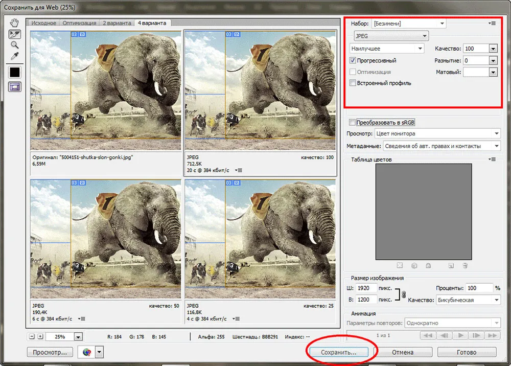Open preview menu under 116,8K variant
This screenshot has width=511, height=366.
[236, 319]
